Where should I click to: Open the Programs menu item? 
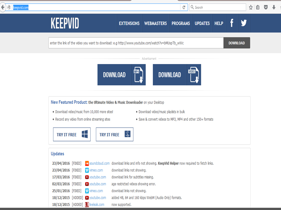pos(181,23)
